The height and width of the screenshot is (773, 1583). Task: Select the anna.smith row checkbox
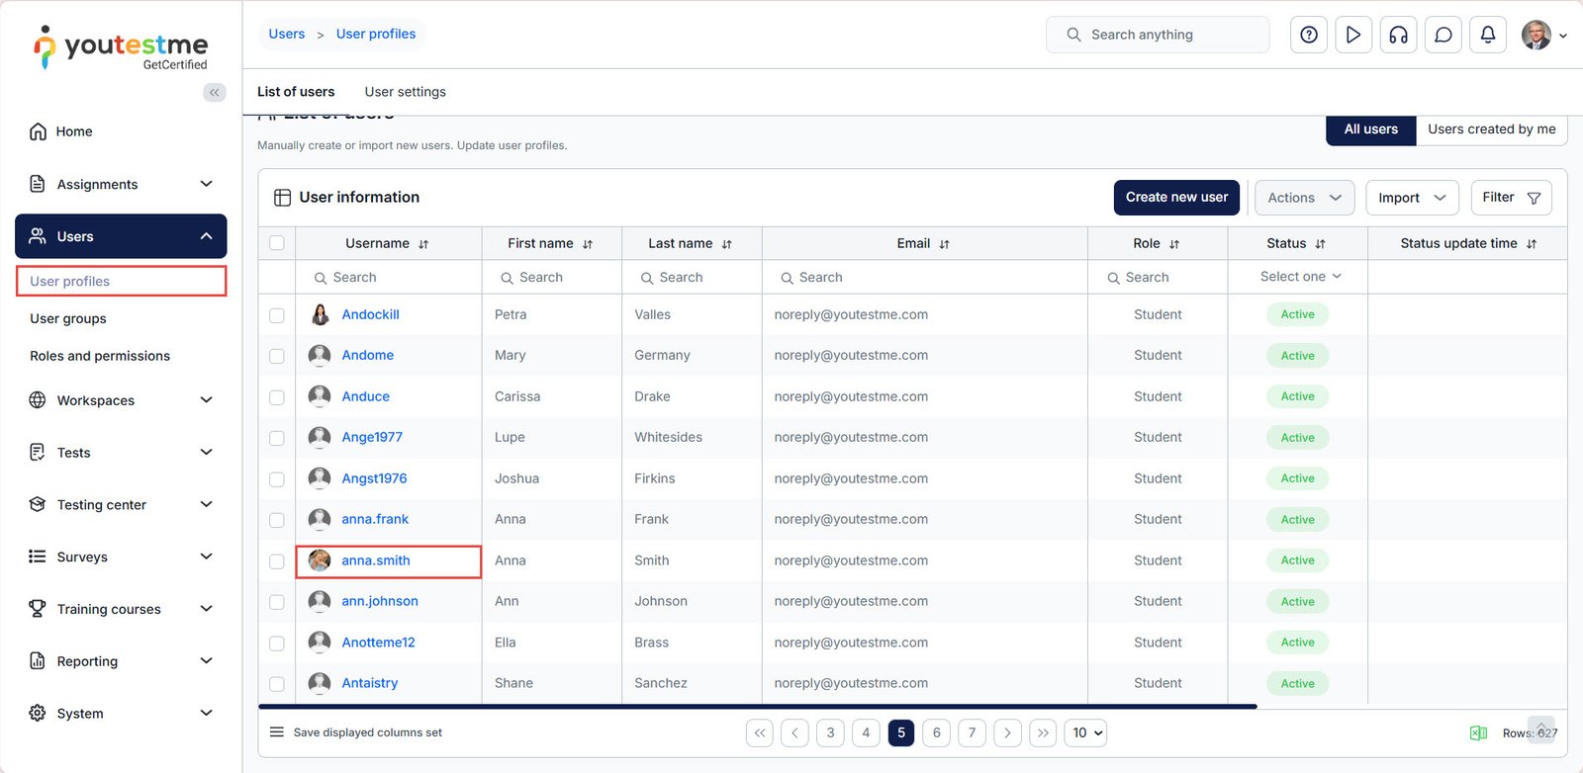(277, 561)
